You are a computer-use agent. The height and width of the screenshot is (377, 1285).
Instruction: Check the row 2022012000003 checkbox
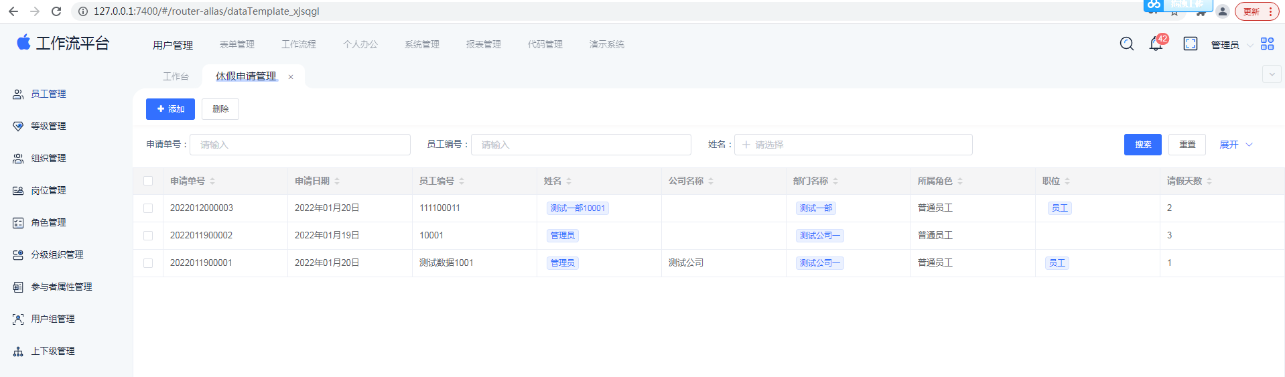click(148, 208)
